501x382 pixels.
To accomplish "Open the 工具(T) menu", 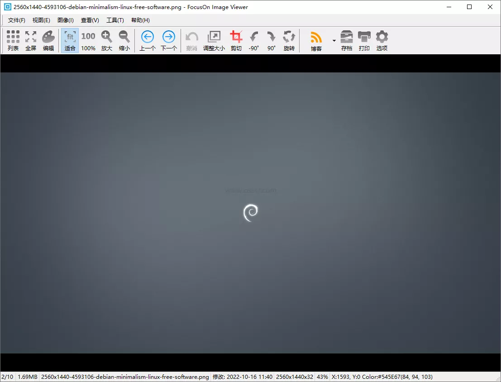I will (115, 20).
